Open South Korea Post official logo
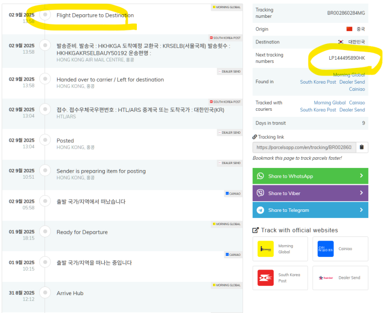 tap(266, 278)
